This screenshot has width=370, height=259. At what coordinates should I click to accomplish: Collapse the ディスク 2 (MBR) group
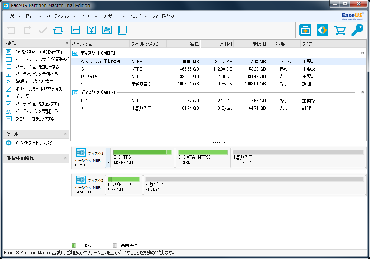[363, 92]
